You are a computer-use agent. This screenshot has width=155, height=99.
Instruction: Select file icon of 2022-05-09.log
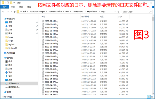click(43, 43)
